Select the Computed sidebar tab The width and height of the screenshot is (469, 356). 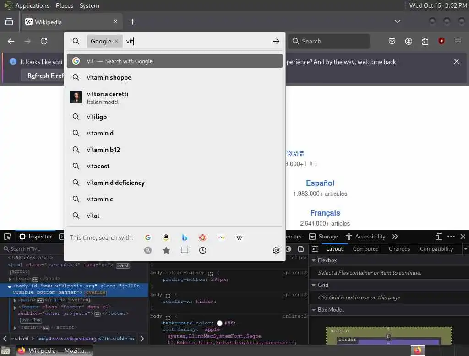coord(365,249)
